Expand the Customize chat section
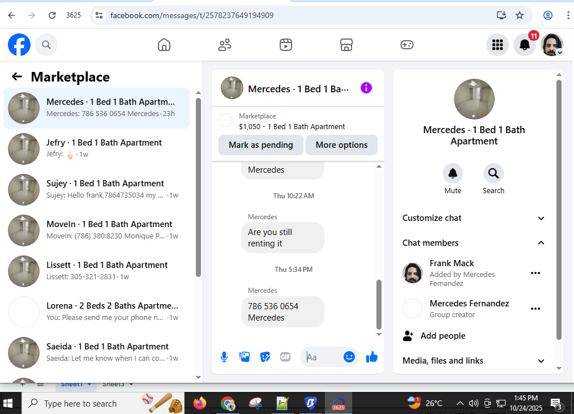 tap(473, 218)
